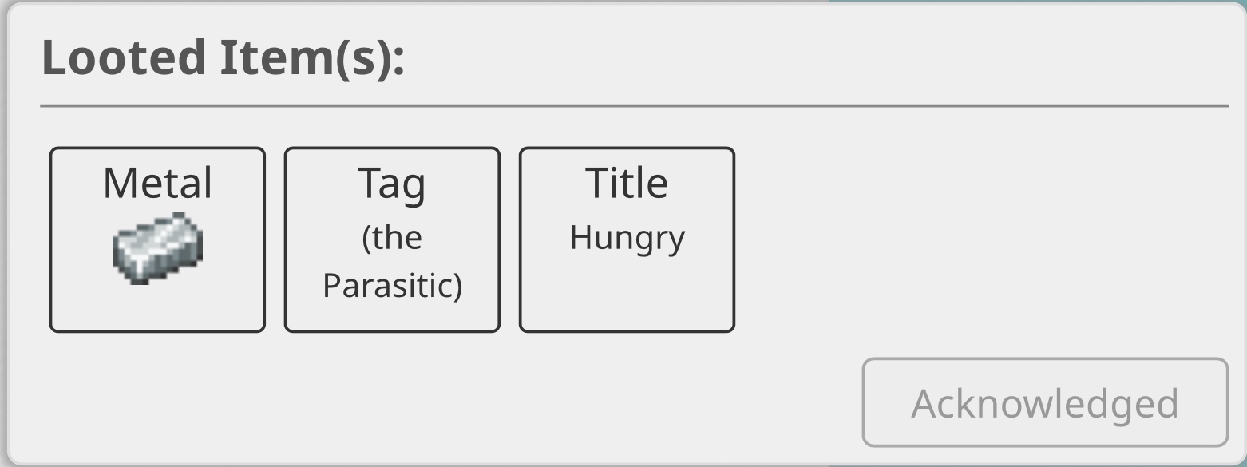Click the "(the" text in Tag card
Image resolution: width=1247 pixels, height=467 pixels.
click(x=391, y=238)
